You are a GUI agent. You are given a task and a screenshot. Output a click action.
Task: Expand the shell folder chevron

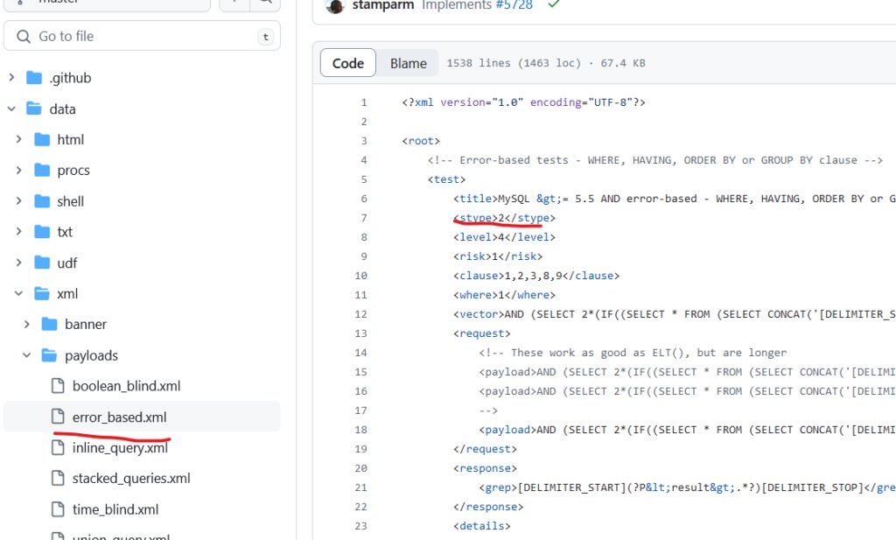click(19, 201)
